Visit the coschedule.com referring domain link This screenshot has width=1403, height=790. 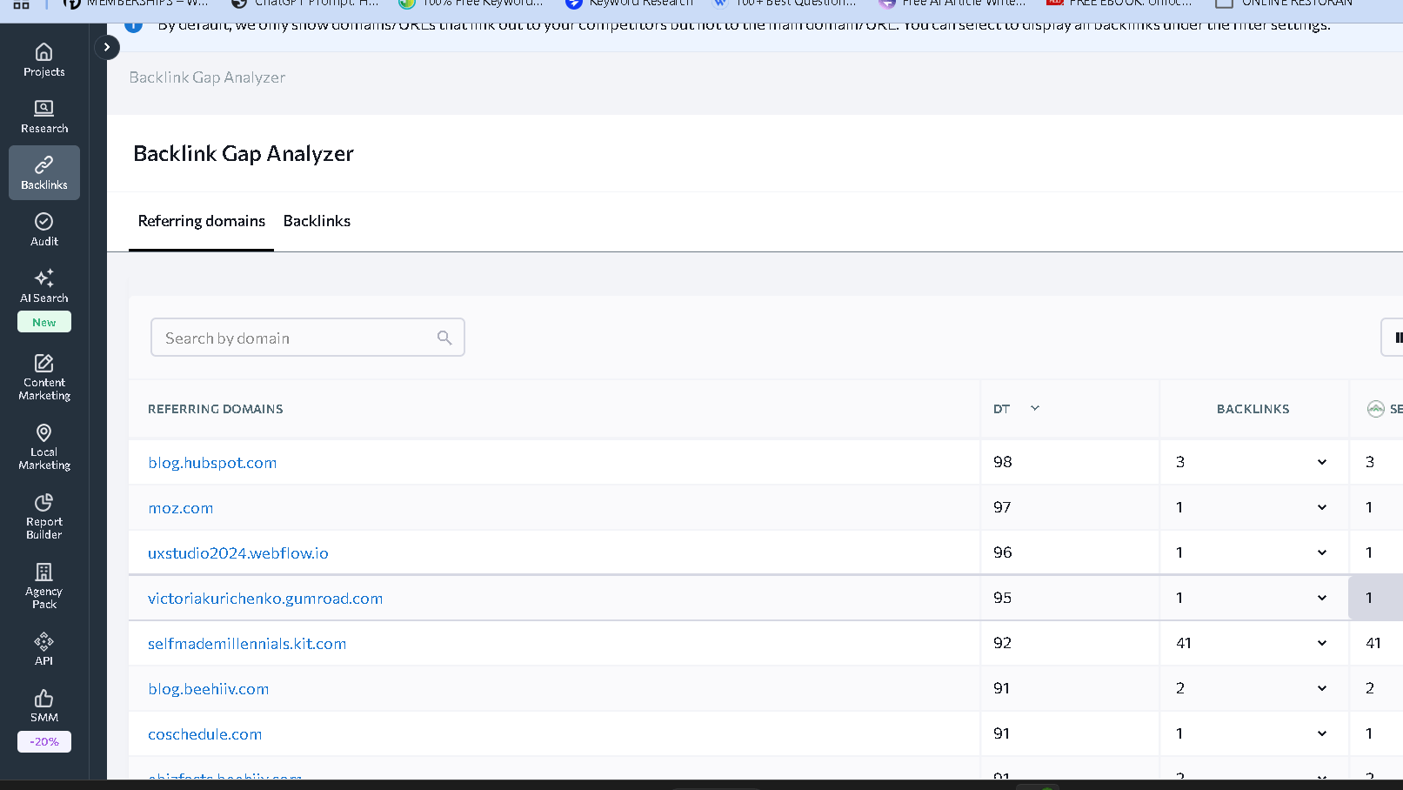tap(204, 733)
